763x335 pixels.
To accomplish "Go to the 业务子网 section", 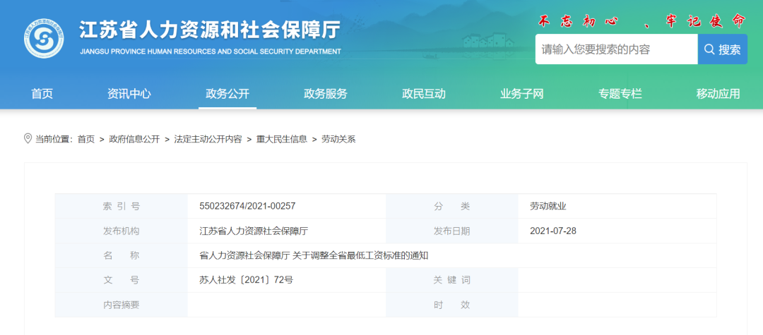I will (522, 94).
